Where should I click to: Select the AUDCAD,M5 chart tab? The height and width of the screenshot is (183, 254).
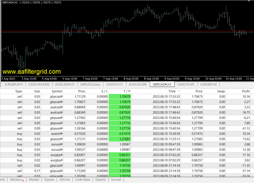click(138, 84)
